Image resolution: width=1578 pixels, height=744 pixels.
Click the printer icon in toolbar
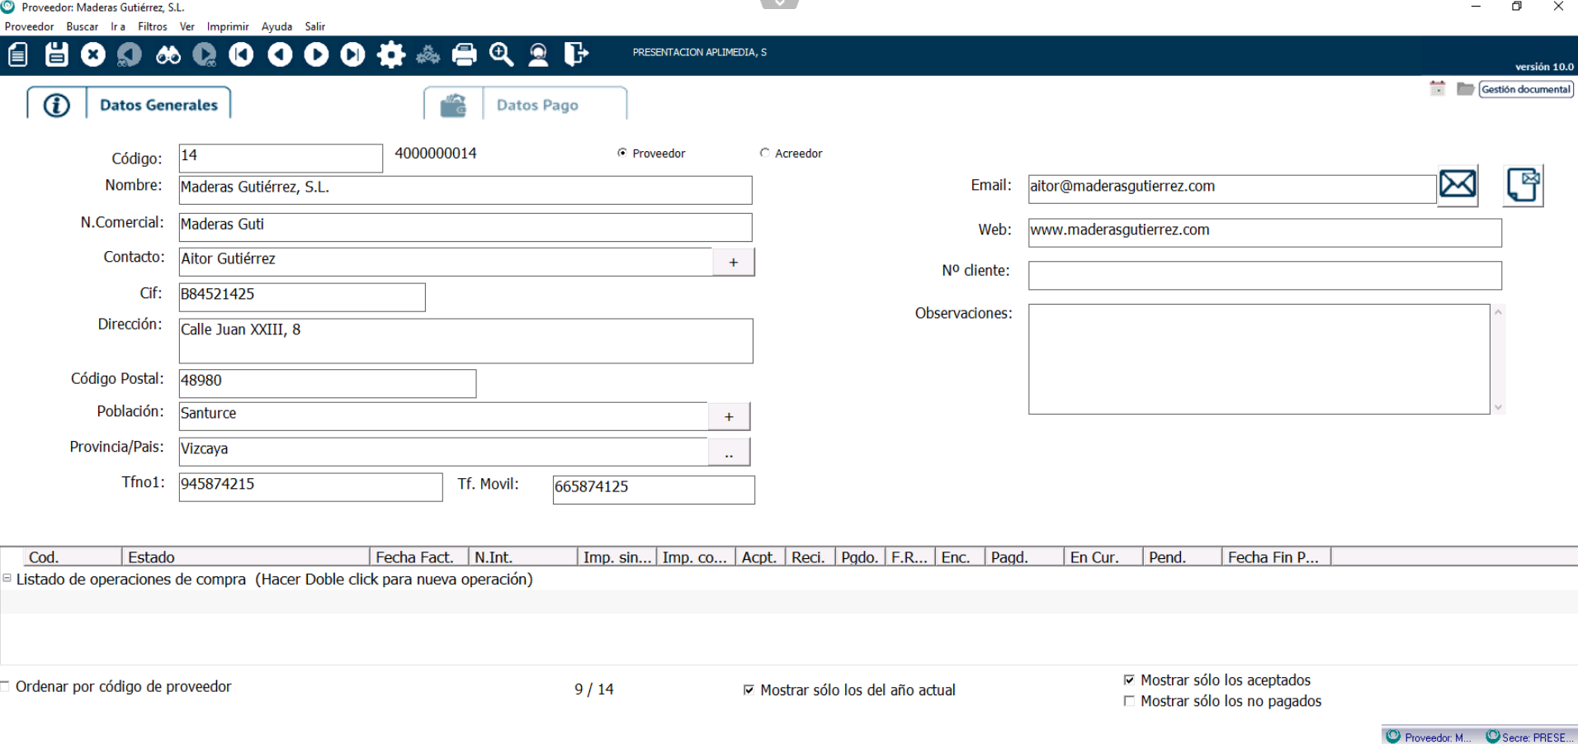tap(464, 54)
